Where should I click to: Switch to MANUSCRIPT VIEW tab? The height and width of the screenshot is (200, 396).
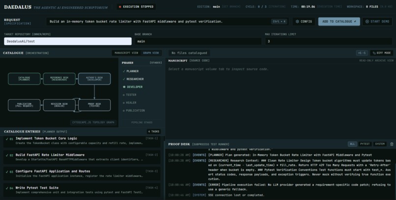point(126,53)
